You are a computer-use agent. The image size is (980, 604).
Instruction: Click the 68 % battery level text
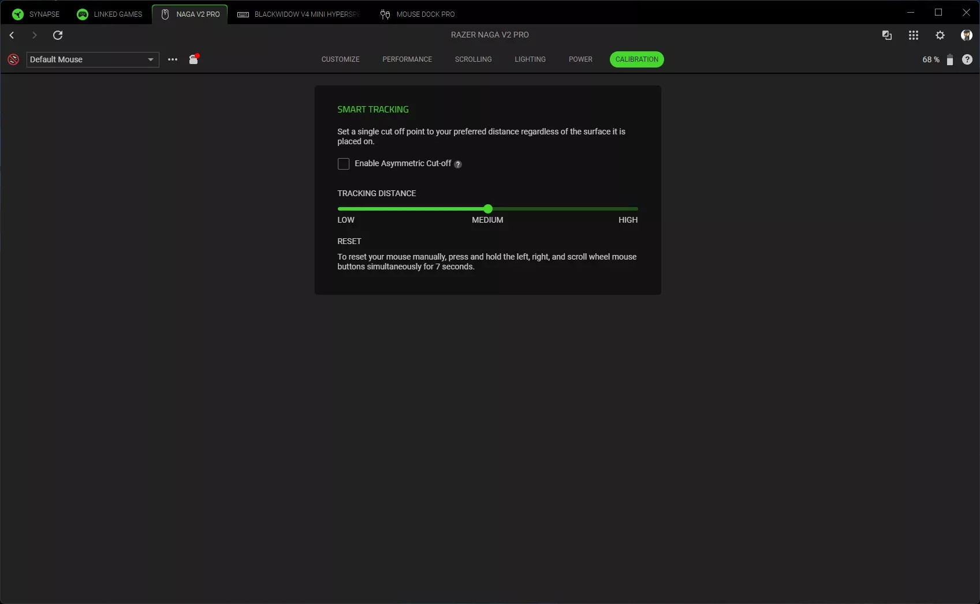click(931, 59)
